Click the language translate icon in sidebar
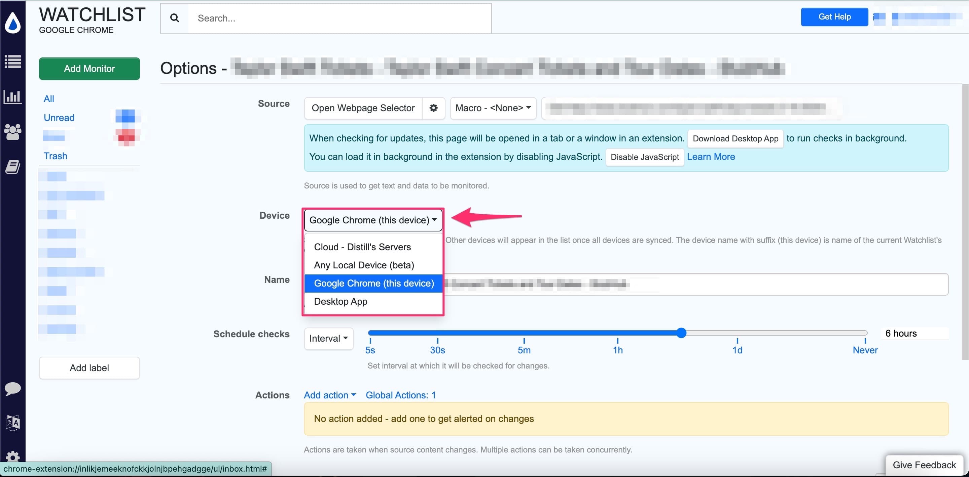Image resolution: width=969 pixels, height=477 pixels. [13, 423]
